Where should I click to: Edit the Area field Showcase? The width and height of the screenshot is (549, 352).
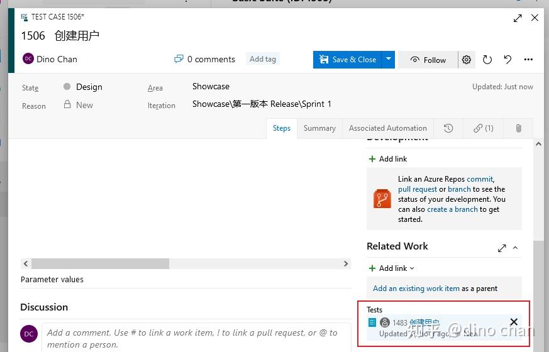211,86
